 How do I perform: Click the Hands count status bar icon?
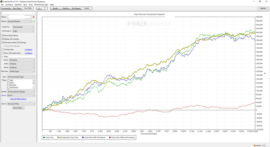pyautogui.click(x=254, y=146)
